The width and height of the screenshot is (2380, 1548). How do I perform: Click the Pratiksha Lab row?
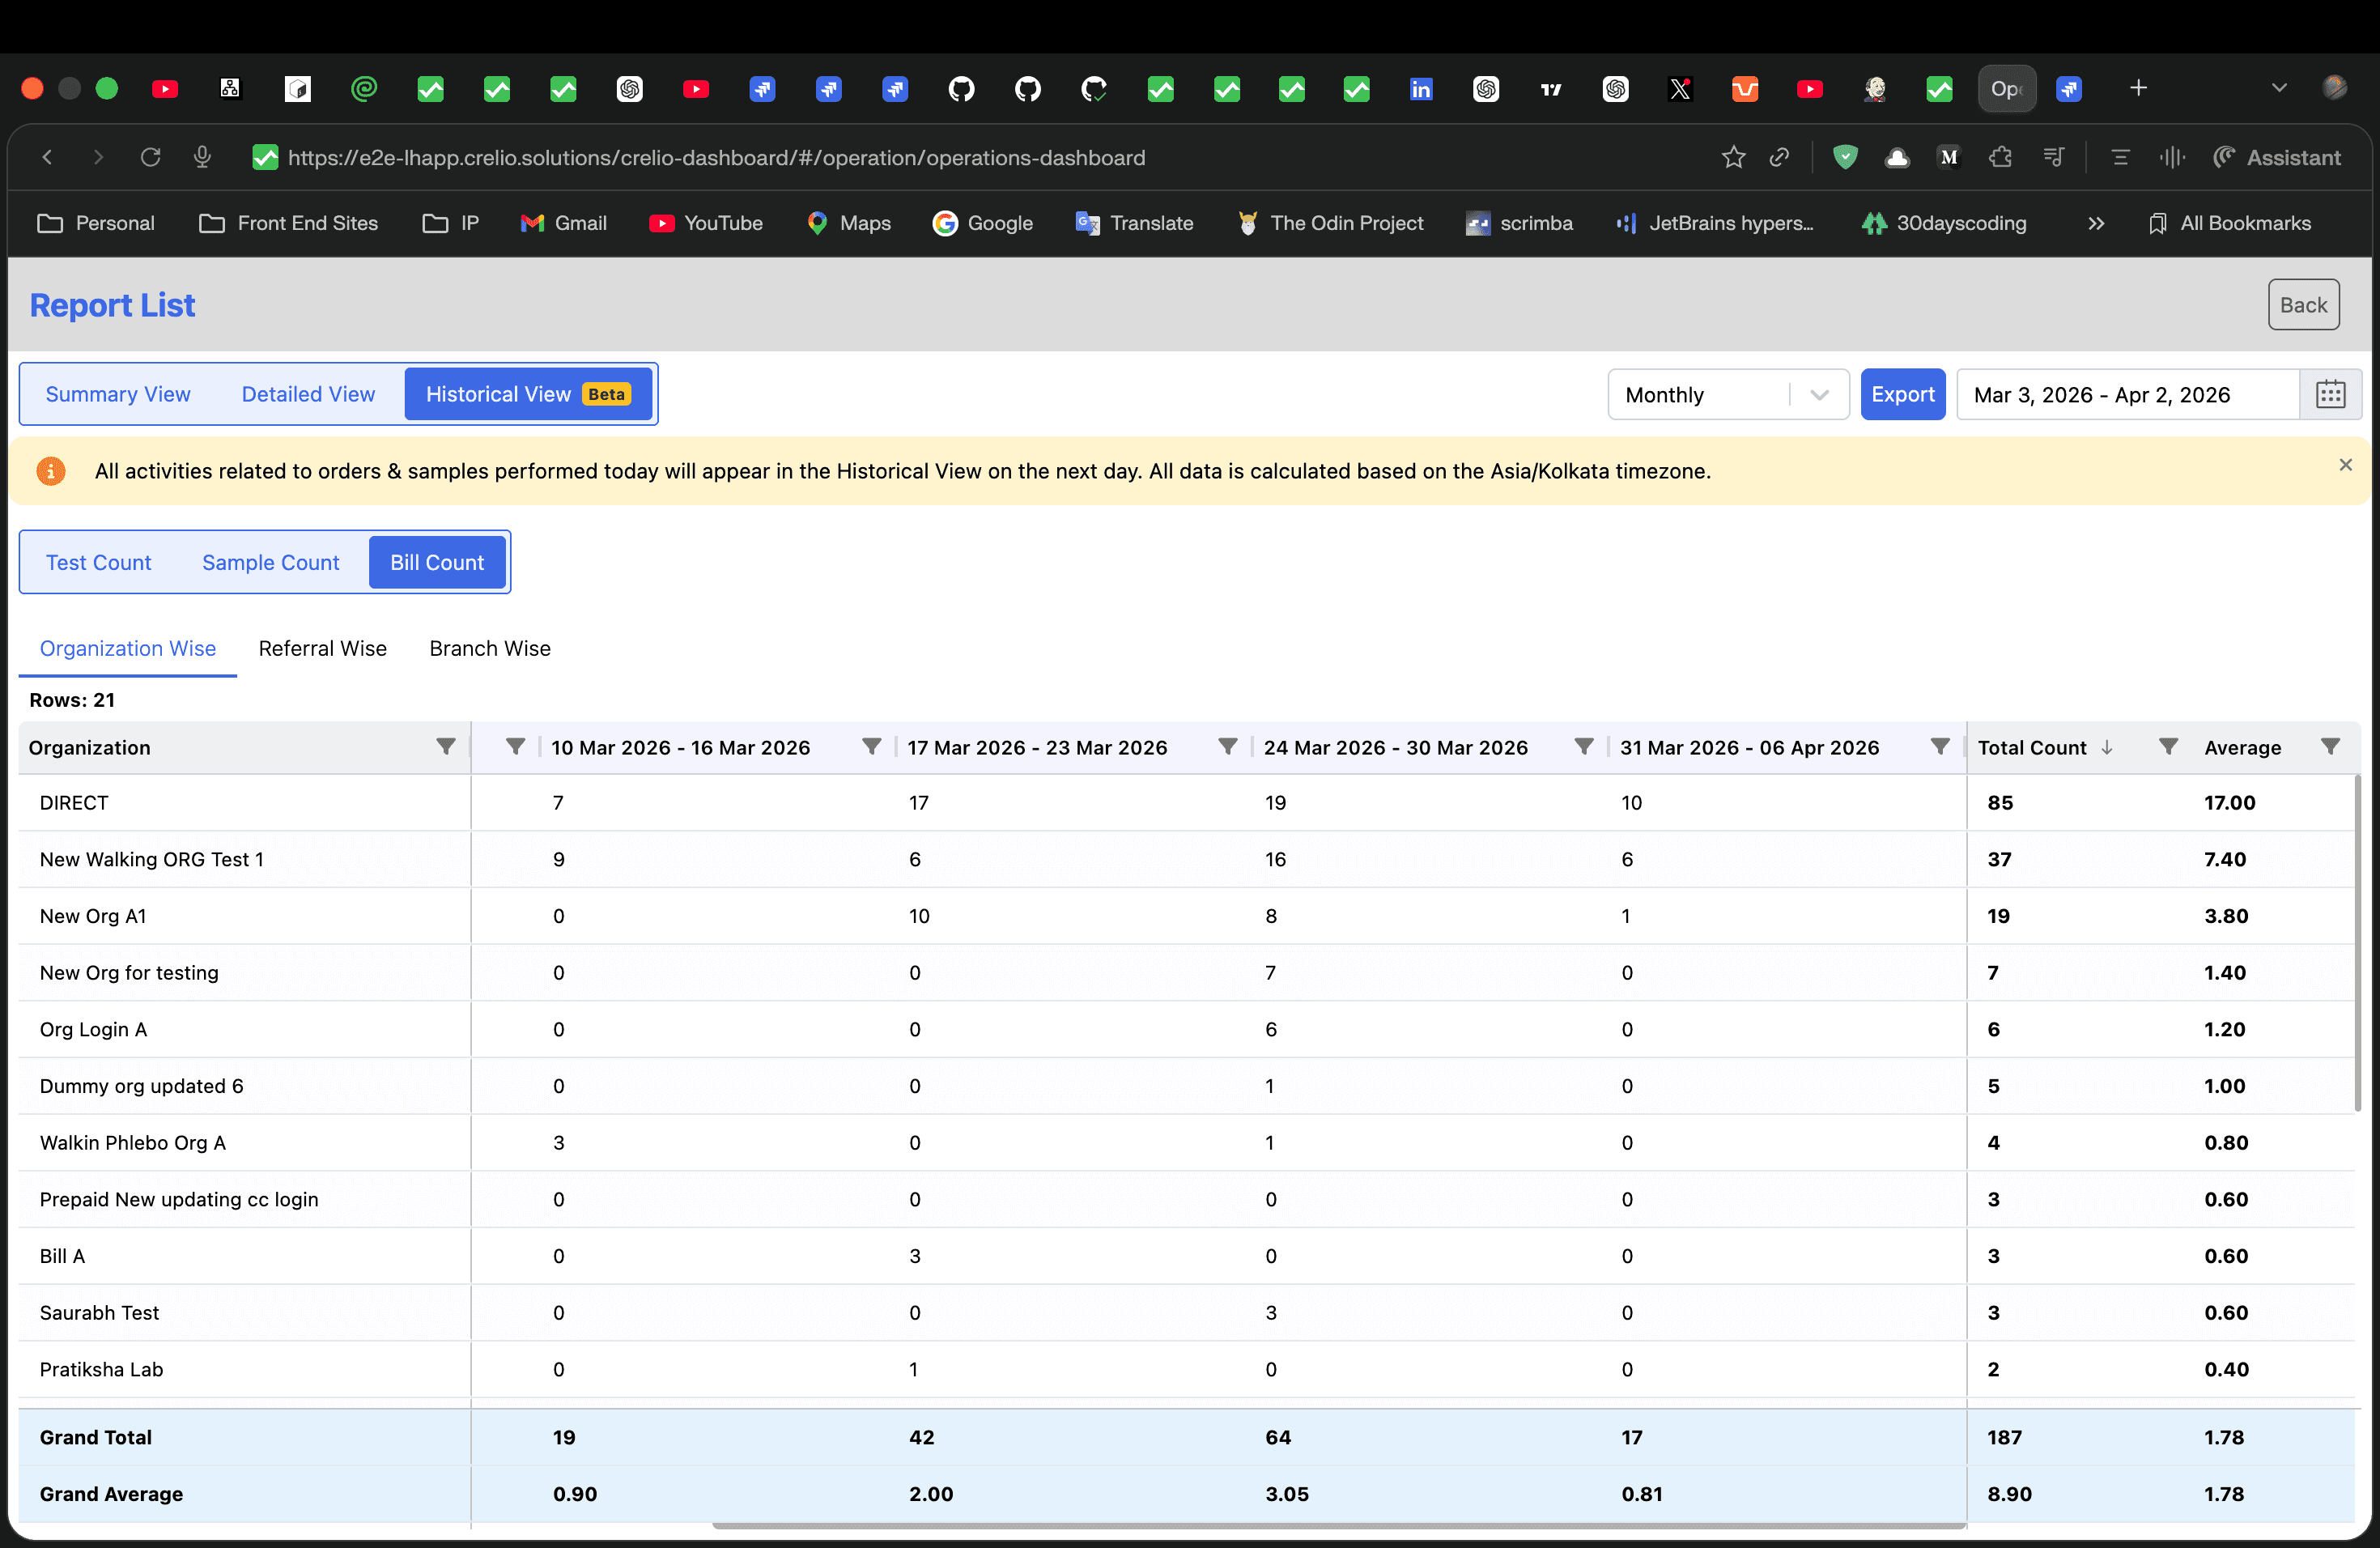[1186, 1369]
